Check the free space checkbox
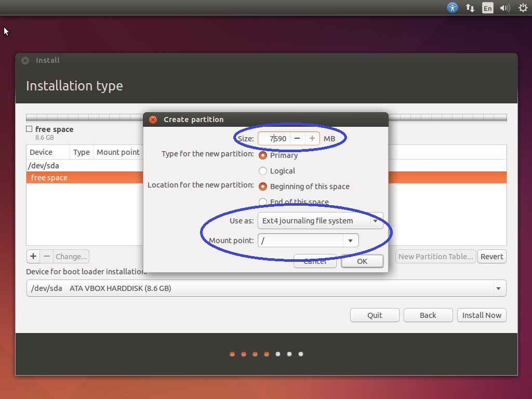The image size is (532, 399). tap(29, 129)
